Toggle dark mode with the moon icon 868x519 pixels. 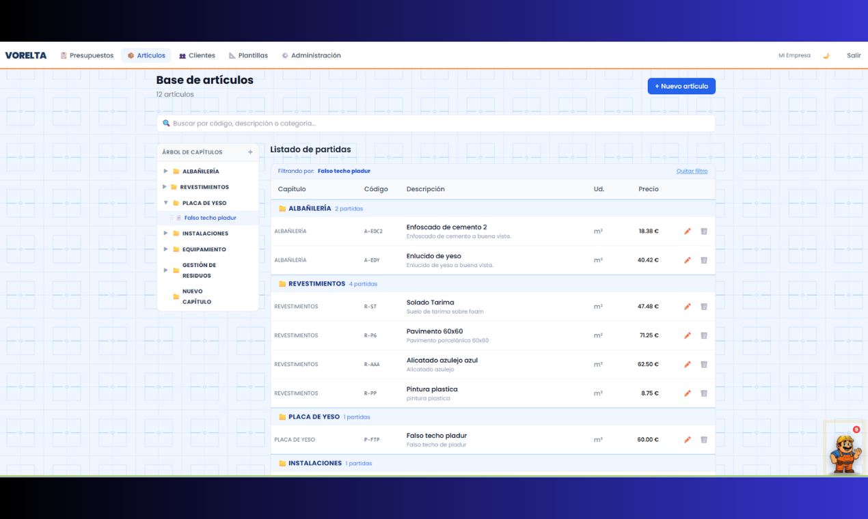click(x=826, y=55)
